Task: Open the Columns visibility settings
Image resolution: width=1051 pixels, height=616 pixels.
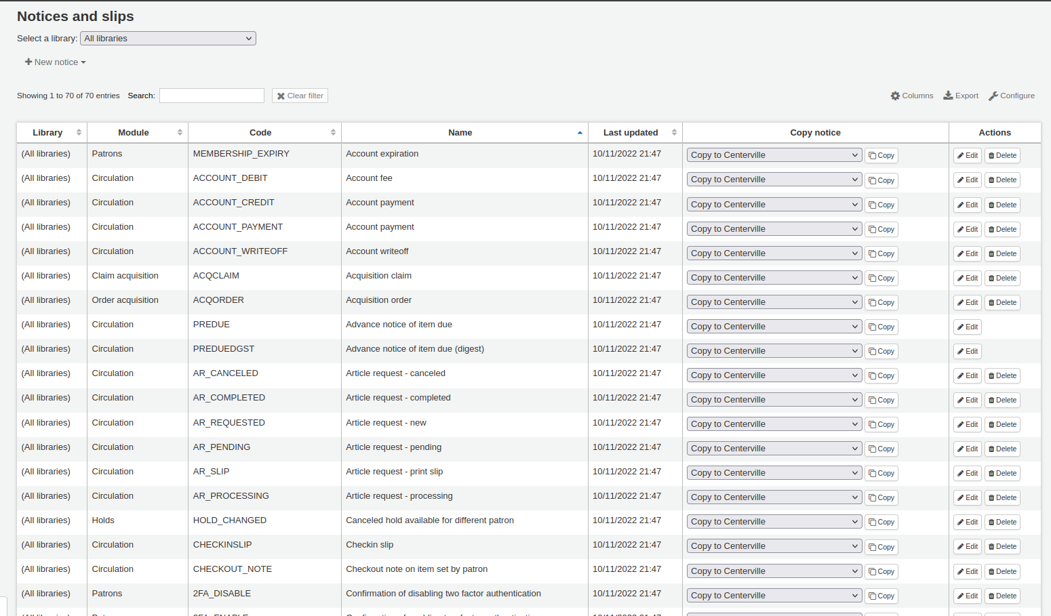Action: click(x=911, y=96)
